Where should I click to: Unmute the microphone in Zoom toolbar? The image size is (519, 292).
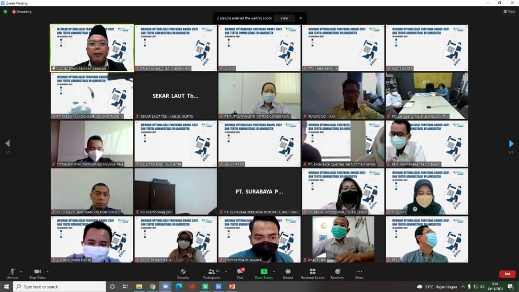pos(12,272)
